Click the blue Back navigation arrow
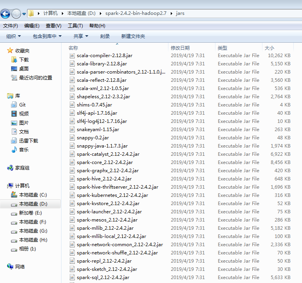This screenshot has height=283, width=302. click(x=5, y=14)
